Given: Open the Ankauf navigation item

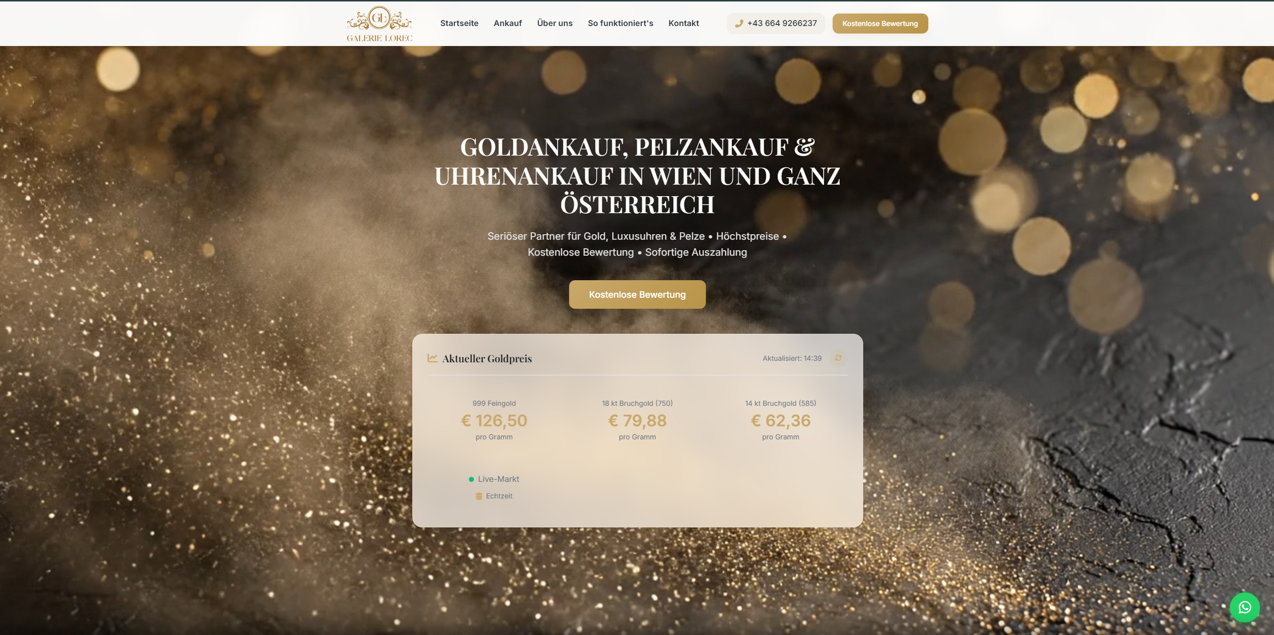Looking at the screenshot, I should coord(507,24).
